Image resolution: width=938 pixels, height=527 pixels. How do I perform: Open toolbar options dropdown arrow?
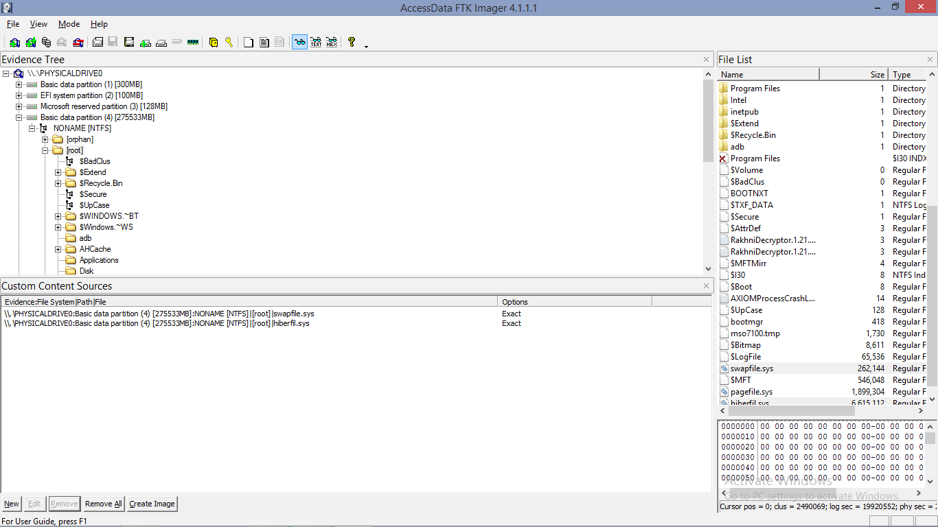pyautogui.click(x=366, y=46)
